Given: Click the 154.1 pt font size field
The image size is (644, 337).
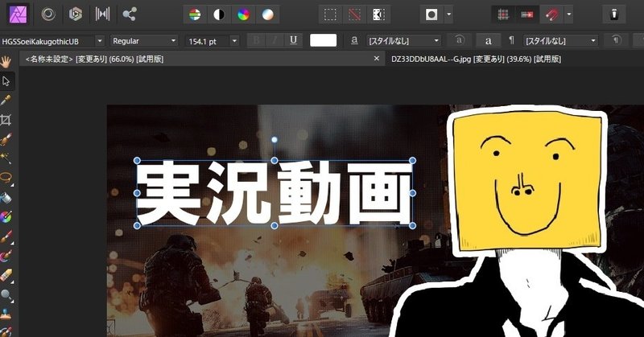Looking at the screenshot, I should tap(207, 41).
